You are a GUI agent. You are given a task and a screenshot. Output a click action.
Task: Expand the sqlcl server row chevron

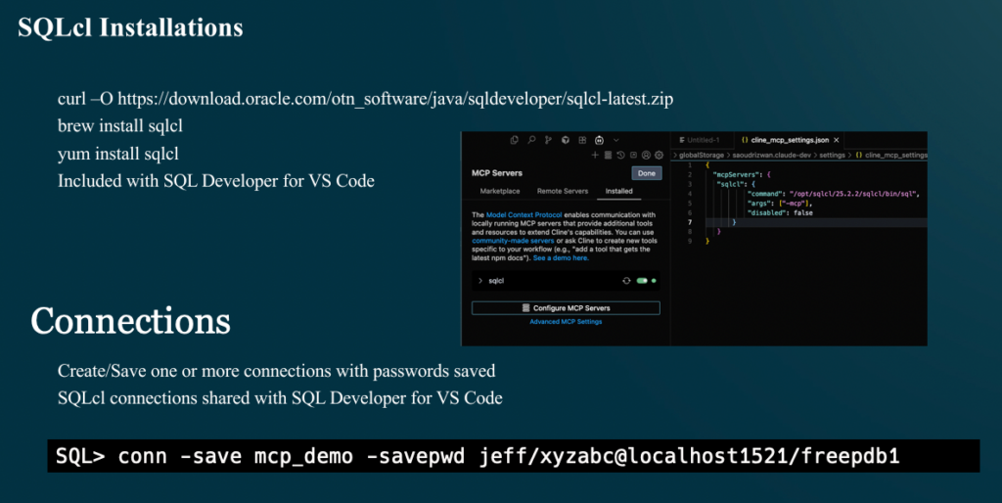(x=479, y=281)
